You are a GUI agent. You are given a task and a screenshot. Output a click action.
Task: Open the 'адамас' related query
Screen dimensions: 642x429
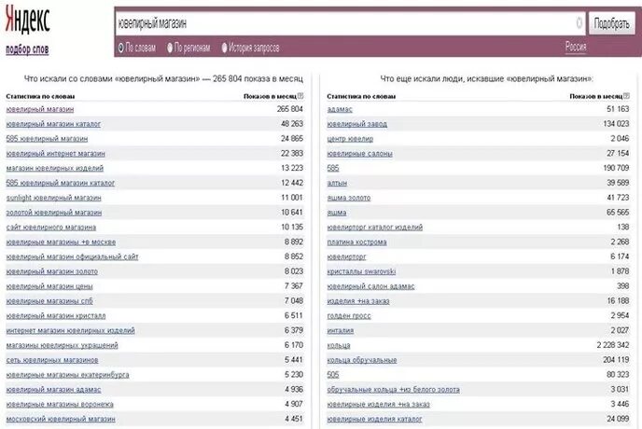(340, 109)
